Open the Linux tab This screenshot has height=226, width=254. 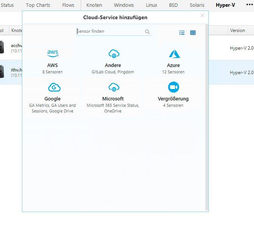[x=152, y=5]
